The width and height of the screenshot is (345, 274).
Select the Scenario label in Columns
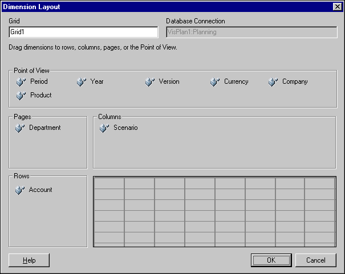click(x=125, y=128)
